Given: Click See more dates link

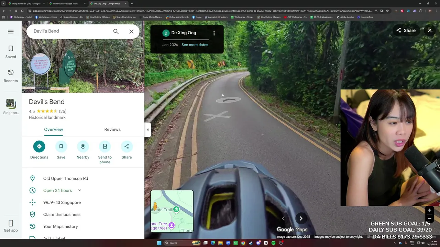Looking at the screenshot, I should pyautogui.click(x=195, y=45).
